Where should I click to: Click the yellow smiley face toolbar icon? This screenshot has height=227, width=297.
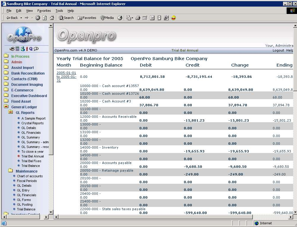point(173,18)
